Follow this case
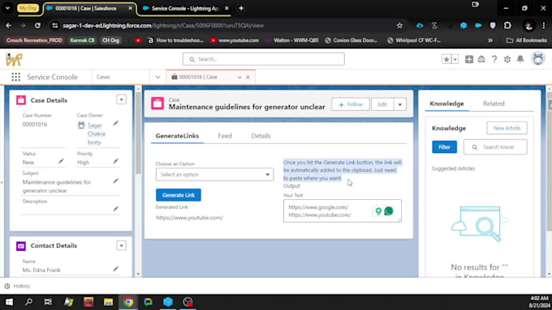Viewport: 552px width, 310px height. point(351,104)
